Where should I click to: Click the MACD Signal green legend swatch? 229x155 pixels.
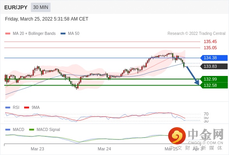(31, 130)
